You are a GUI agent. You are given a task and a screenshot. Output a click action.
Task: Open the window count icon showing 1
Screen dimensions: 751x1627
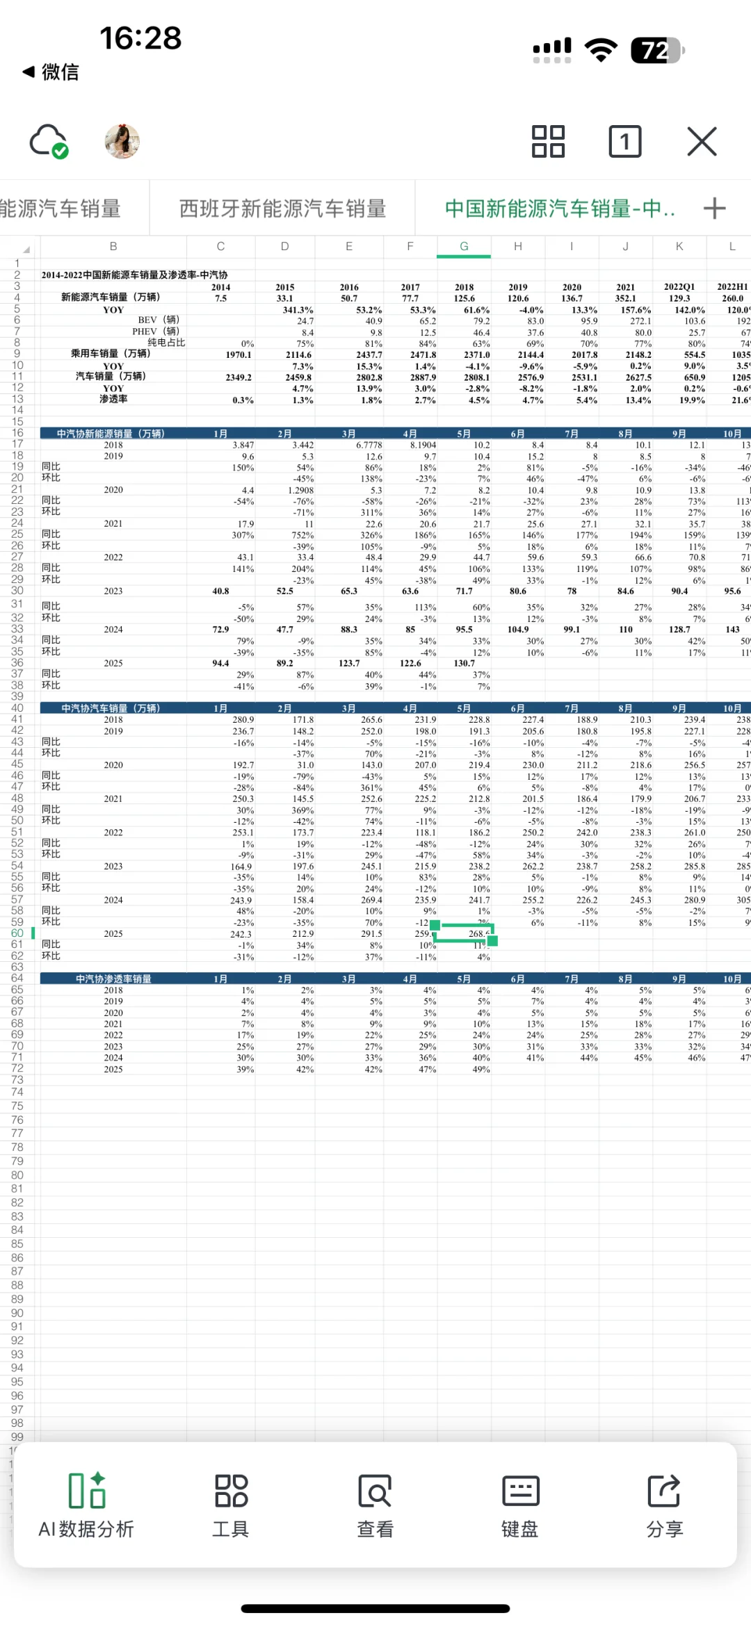(x=624, y=142)
